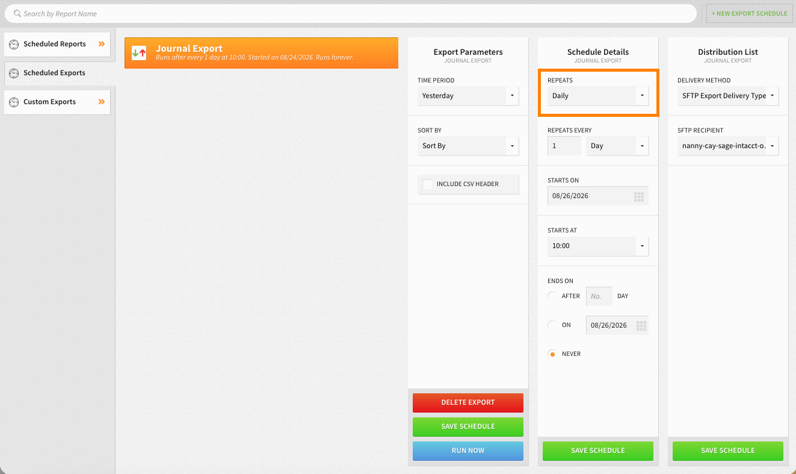Click the 'Runs after every 1 day' description
This screenshot has height=474, width=796.
255,58
